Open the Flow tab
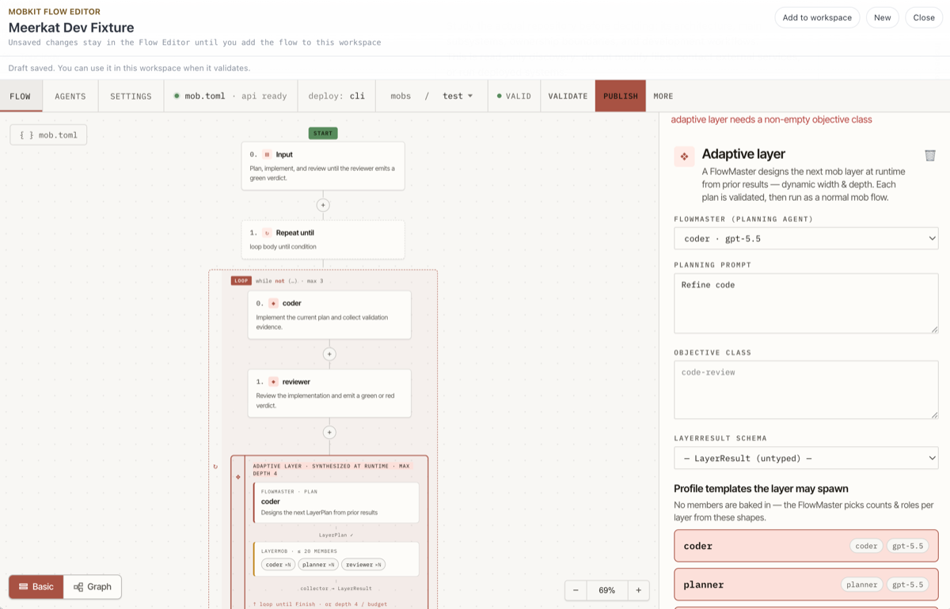This screenshot has width=950, height=609. [21, 96]
